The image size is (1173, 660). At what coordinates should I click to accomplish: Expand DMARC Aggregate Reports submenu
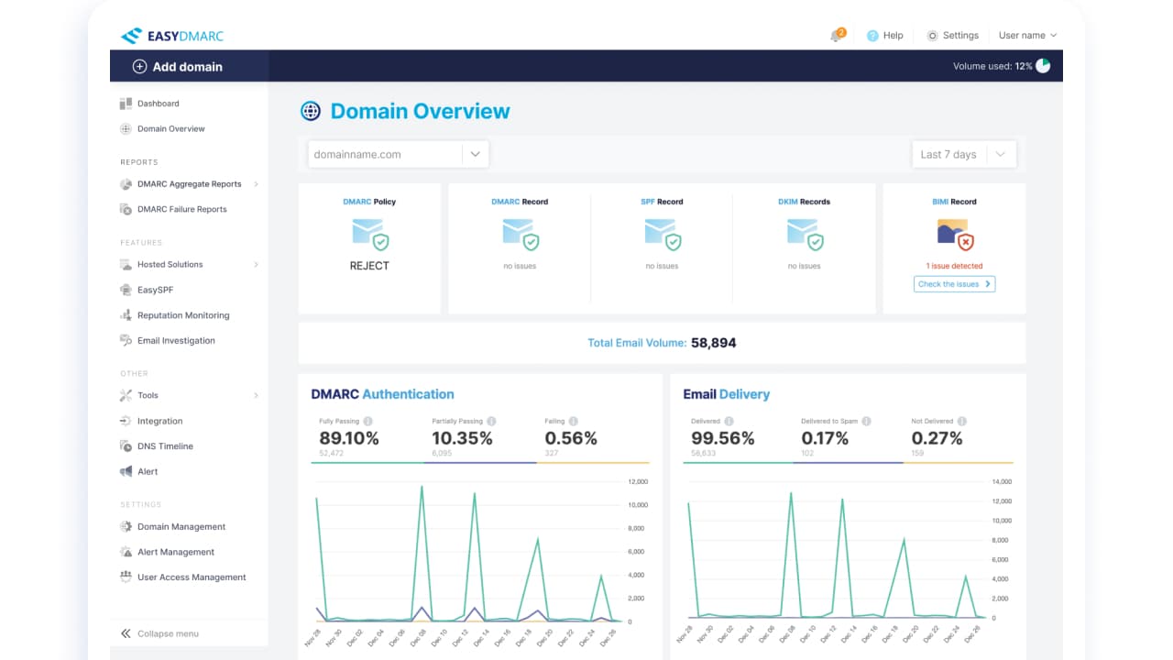pos(256,184)
